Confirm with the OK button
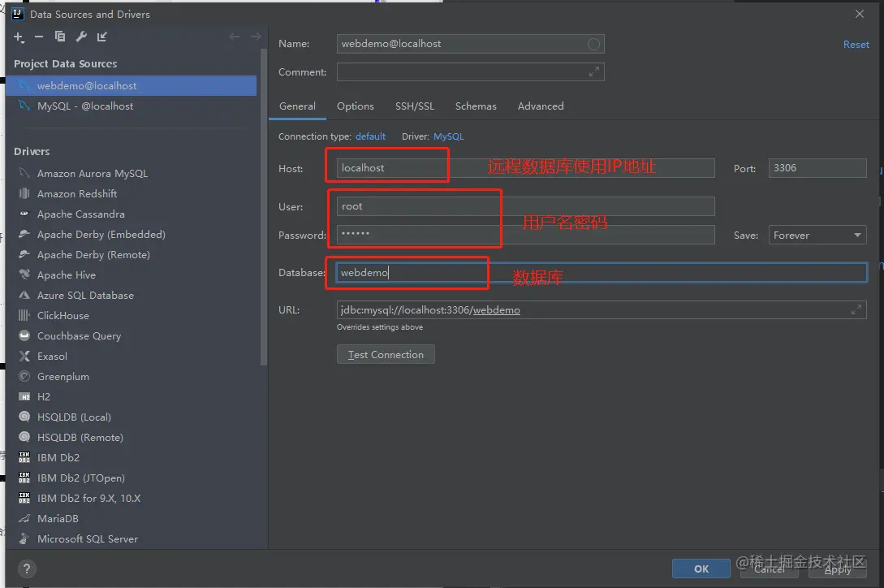Screen dimensions: 884x588 point(701,569)
